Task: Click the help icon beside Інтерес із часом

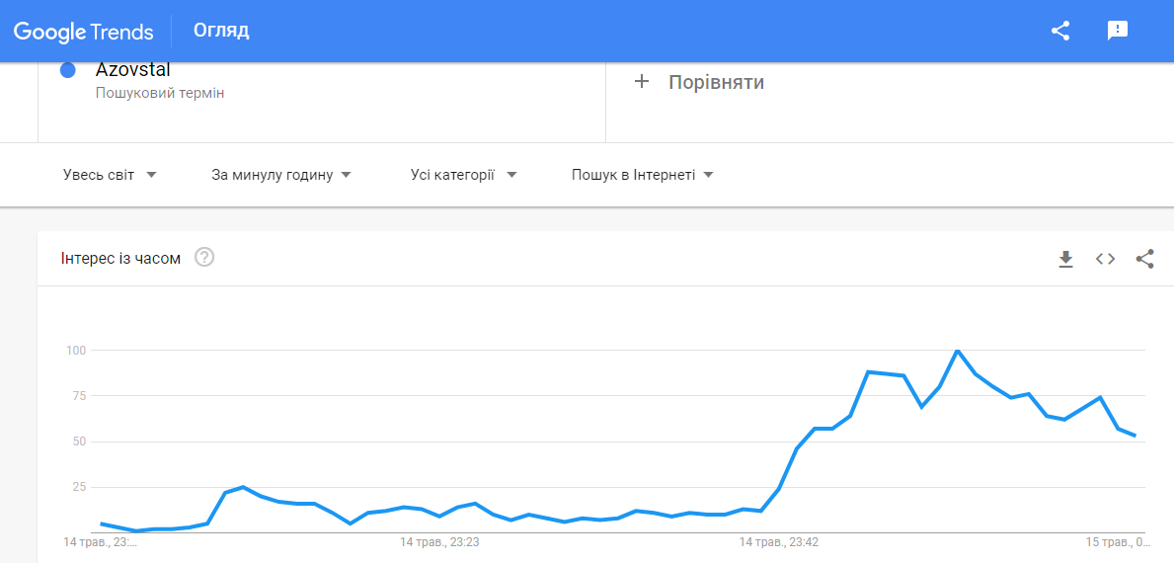Action: click(x=204, y=258)
